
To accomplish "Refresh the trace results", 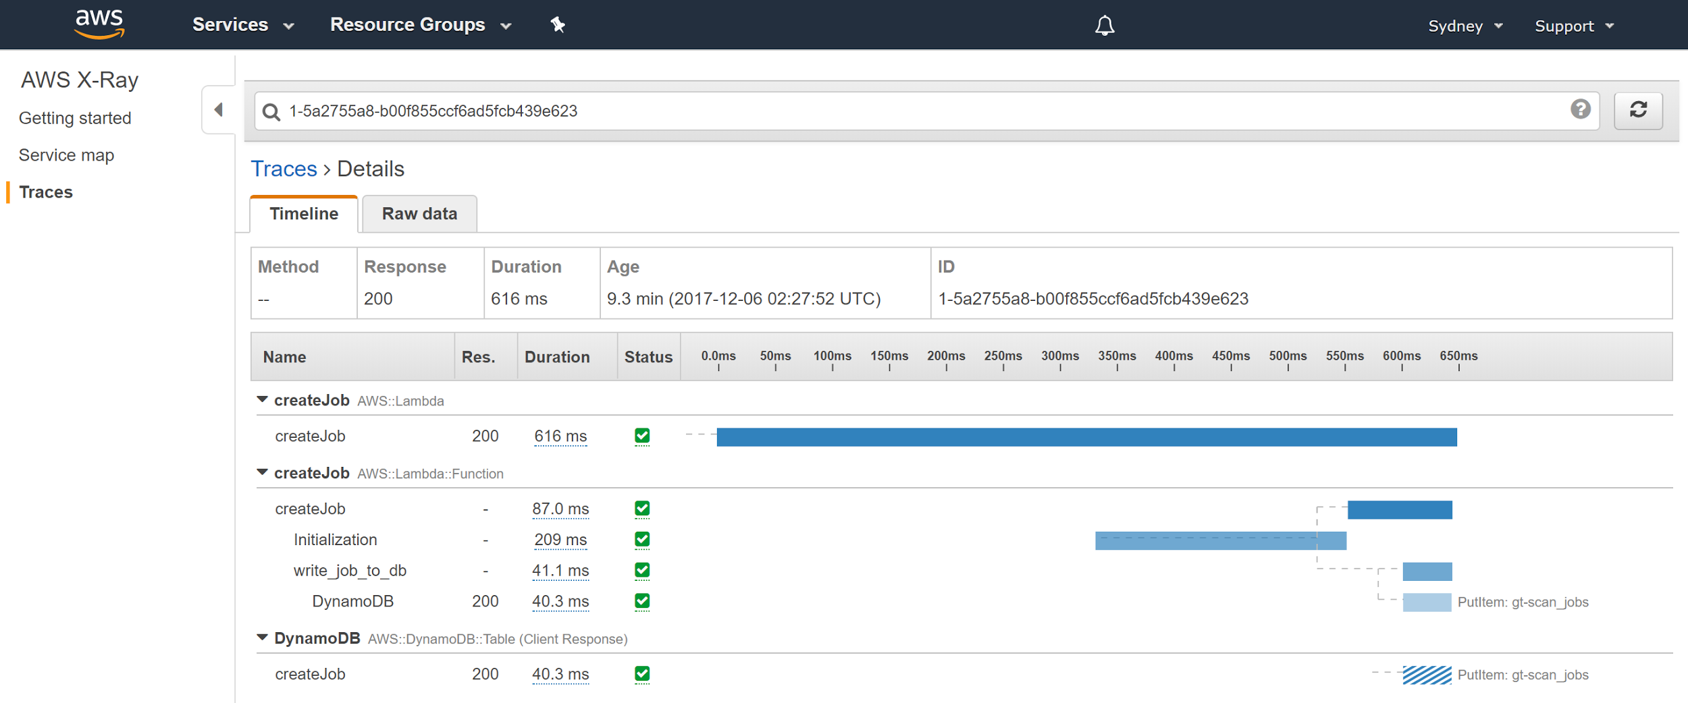I will tap(1639, 110).
